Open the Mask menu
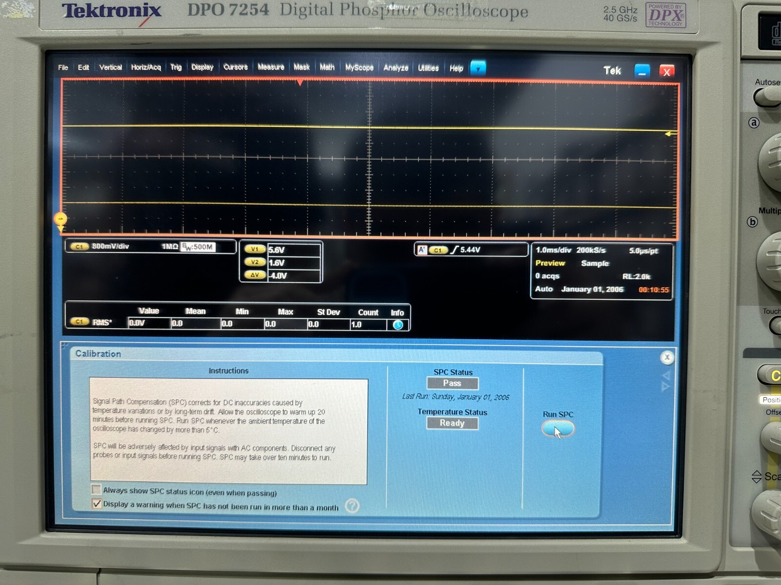Screen dimensions: 781x585 [302, 67]
